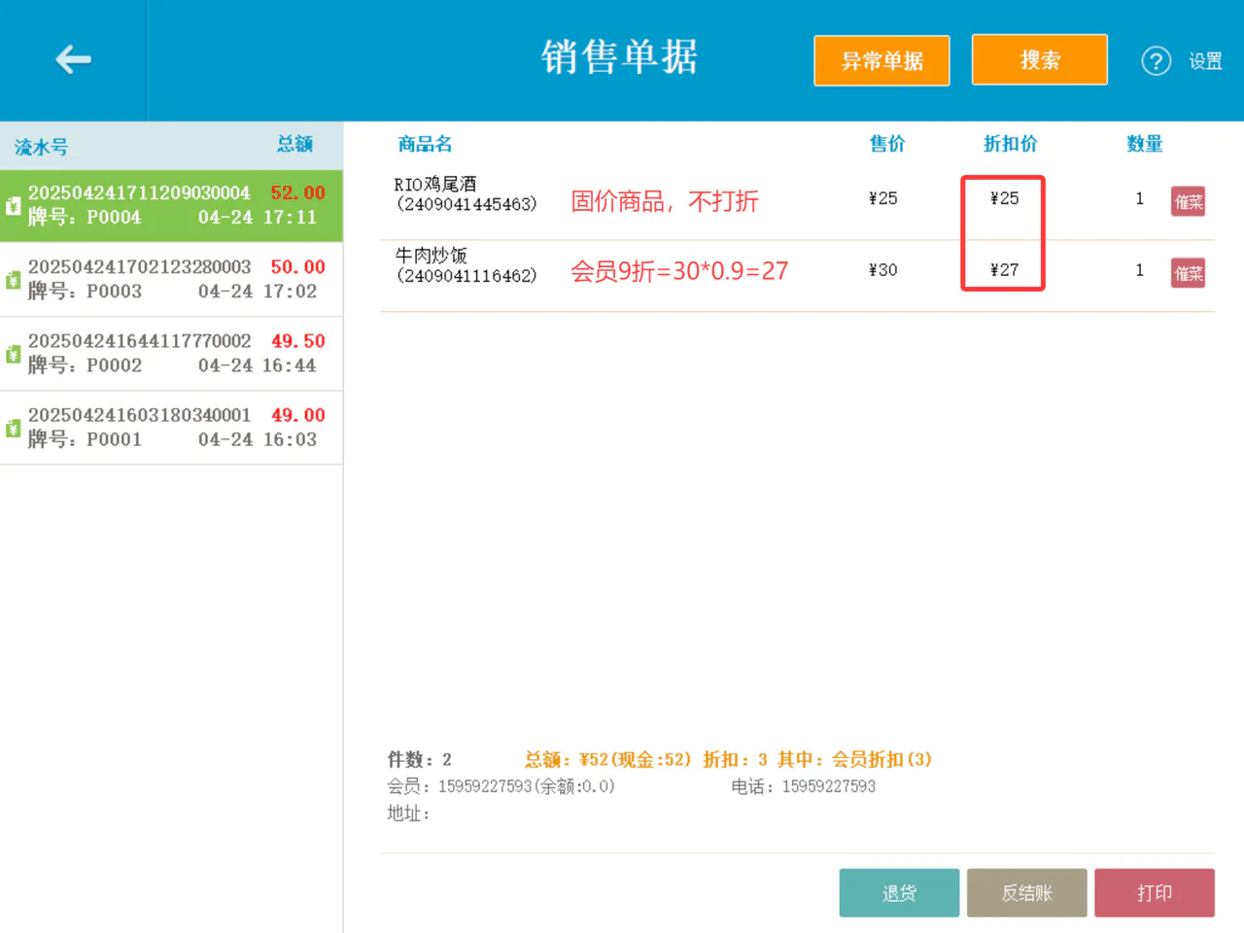Click the orange 搜索 search button

1040,59
